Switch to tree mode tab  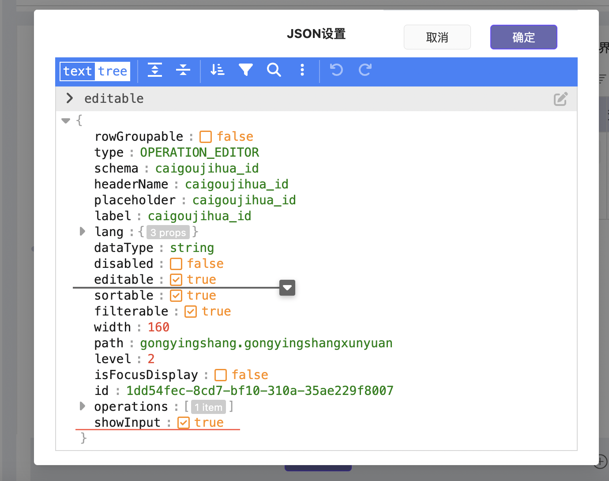(113, 71)
